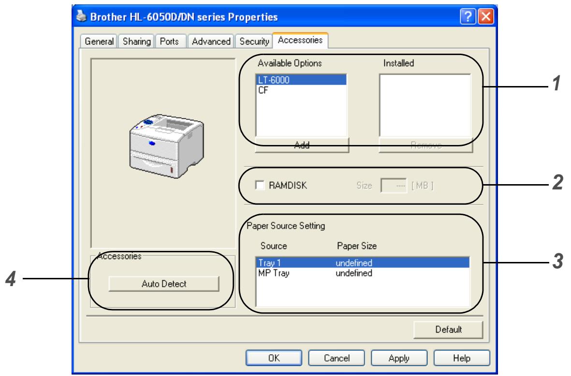This screenshot has height=376, width=571.
Task: Click undefined paper size for MP Tray
Action: [354, 273]
